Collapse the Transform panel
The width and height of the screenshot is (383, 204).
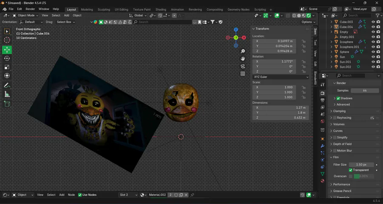coord(254,29)
